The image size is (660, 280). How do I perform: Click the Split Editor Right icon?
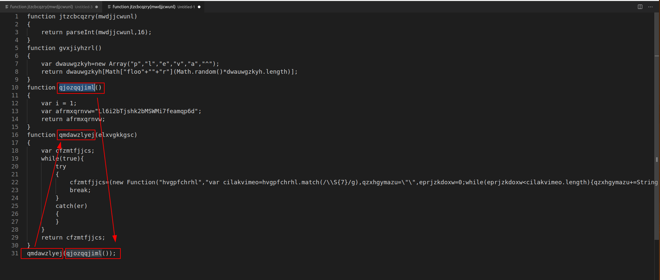(x=640, y=7)
